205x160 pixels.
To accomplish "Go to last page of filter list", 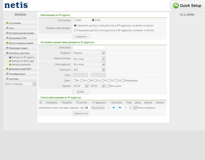I will (x=126, y=108).
